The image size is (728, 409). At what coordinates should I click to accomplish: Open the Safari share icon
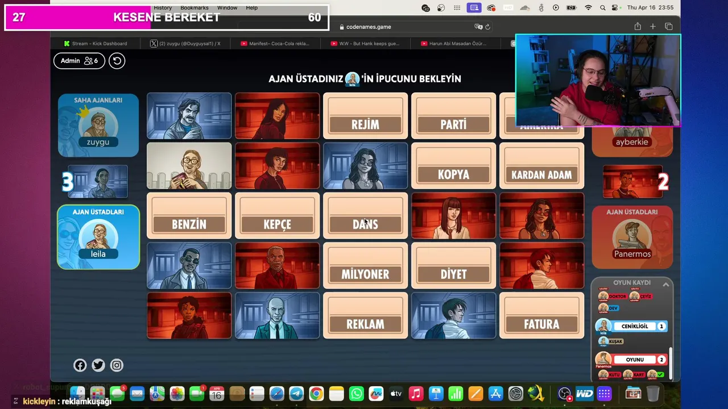point(638,27)
